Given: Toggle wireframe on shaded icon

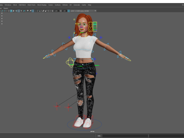Looking at the screenshot, I should click(x=16, y=11).
